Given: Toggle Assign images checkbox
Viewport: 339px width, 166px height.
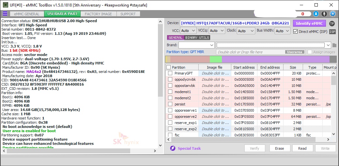Looking at the screenshot, I should click(310, 52).
